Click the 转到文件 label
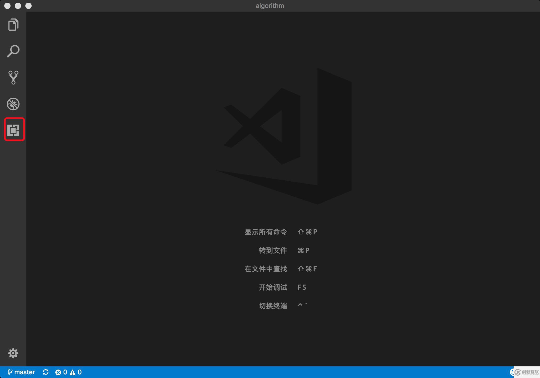This screenshot has width=540, height=378. pos(273,250)
